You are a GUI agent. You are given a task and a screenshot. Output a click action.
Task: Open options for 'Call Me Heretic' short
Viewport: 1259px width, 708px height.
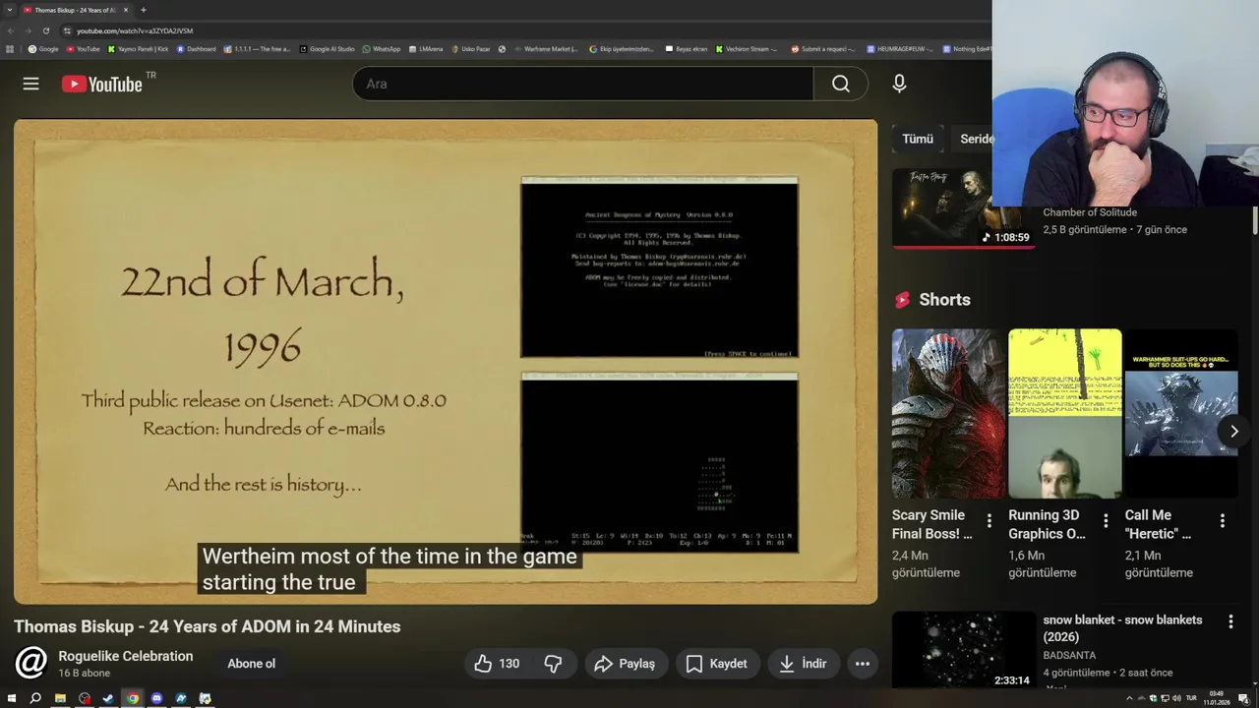1223,520
